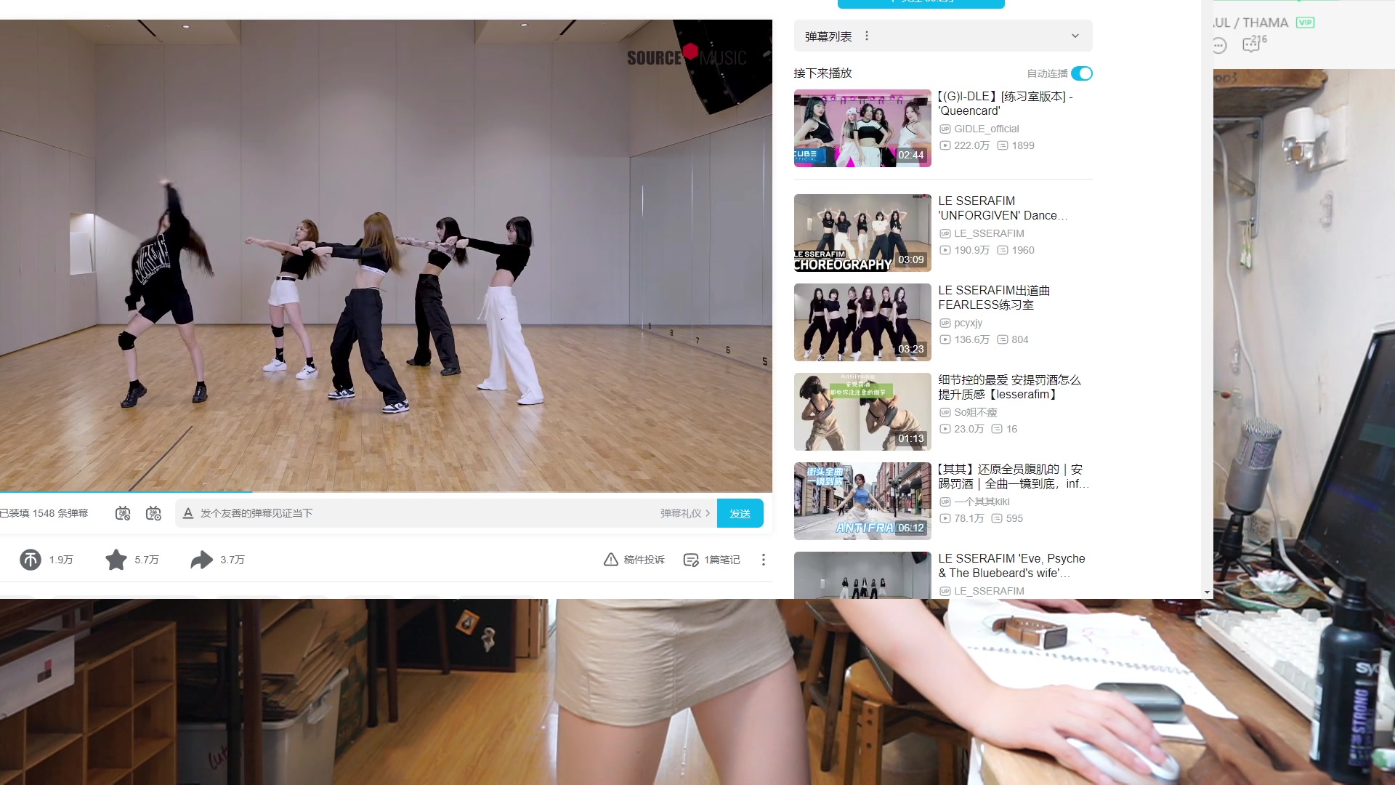Open the '(G)I-DLE 练习室版本 Queencard' title link
Image resolution: width=1395 pixels, height=785 pixels.
tap(1006, 103)
